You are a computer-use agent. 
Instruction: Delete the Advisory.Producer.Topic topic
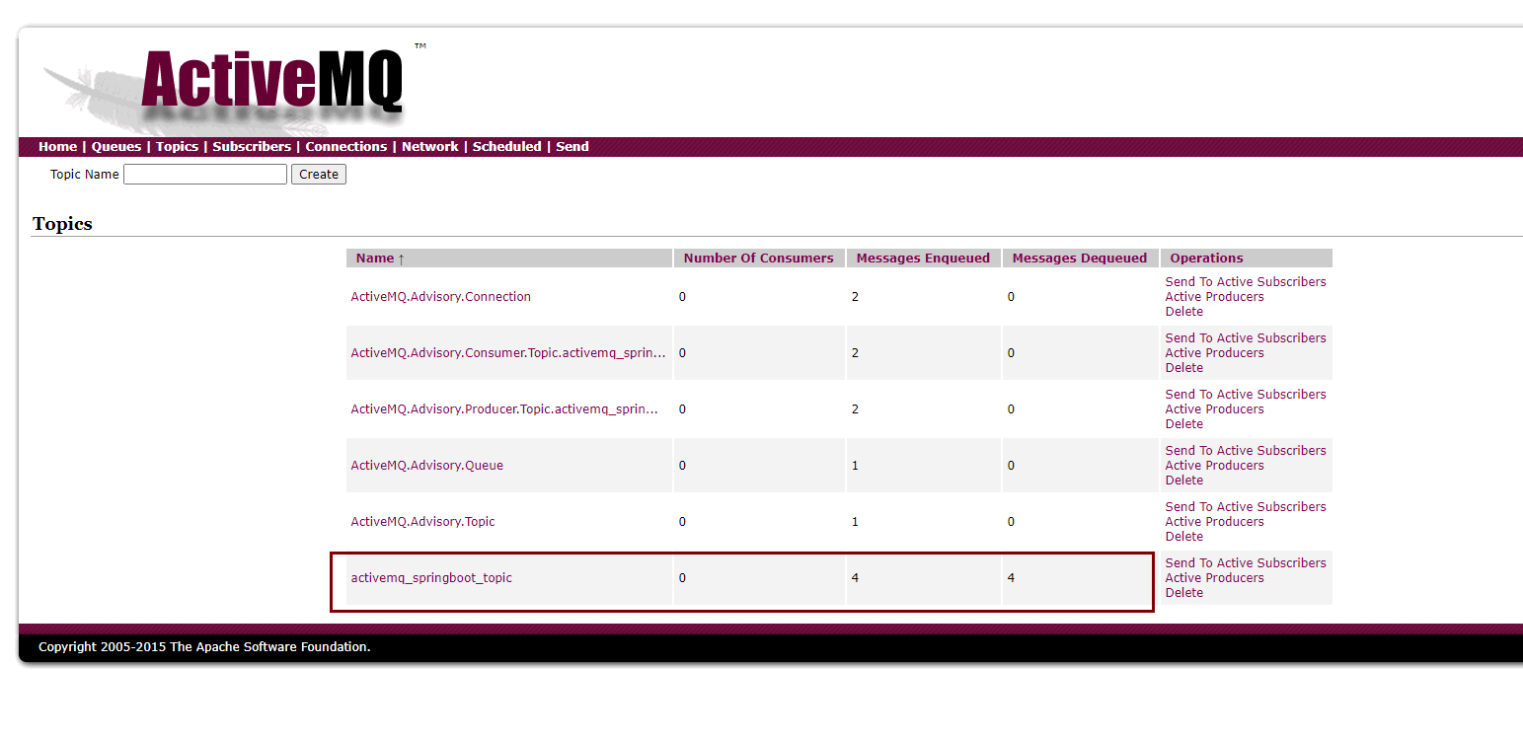(x=1183, y=424)
